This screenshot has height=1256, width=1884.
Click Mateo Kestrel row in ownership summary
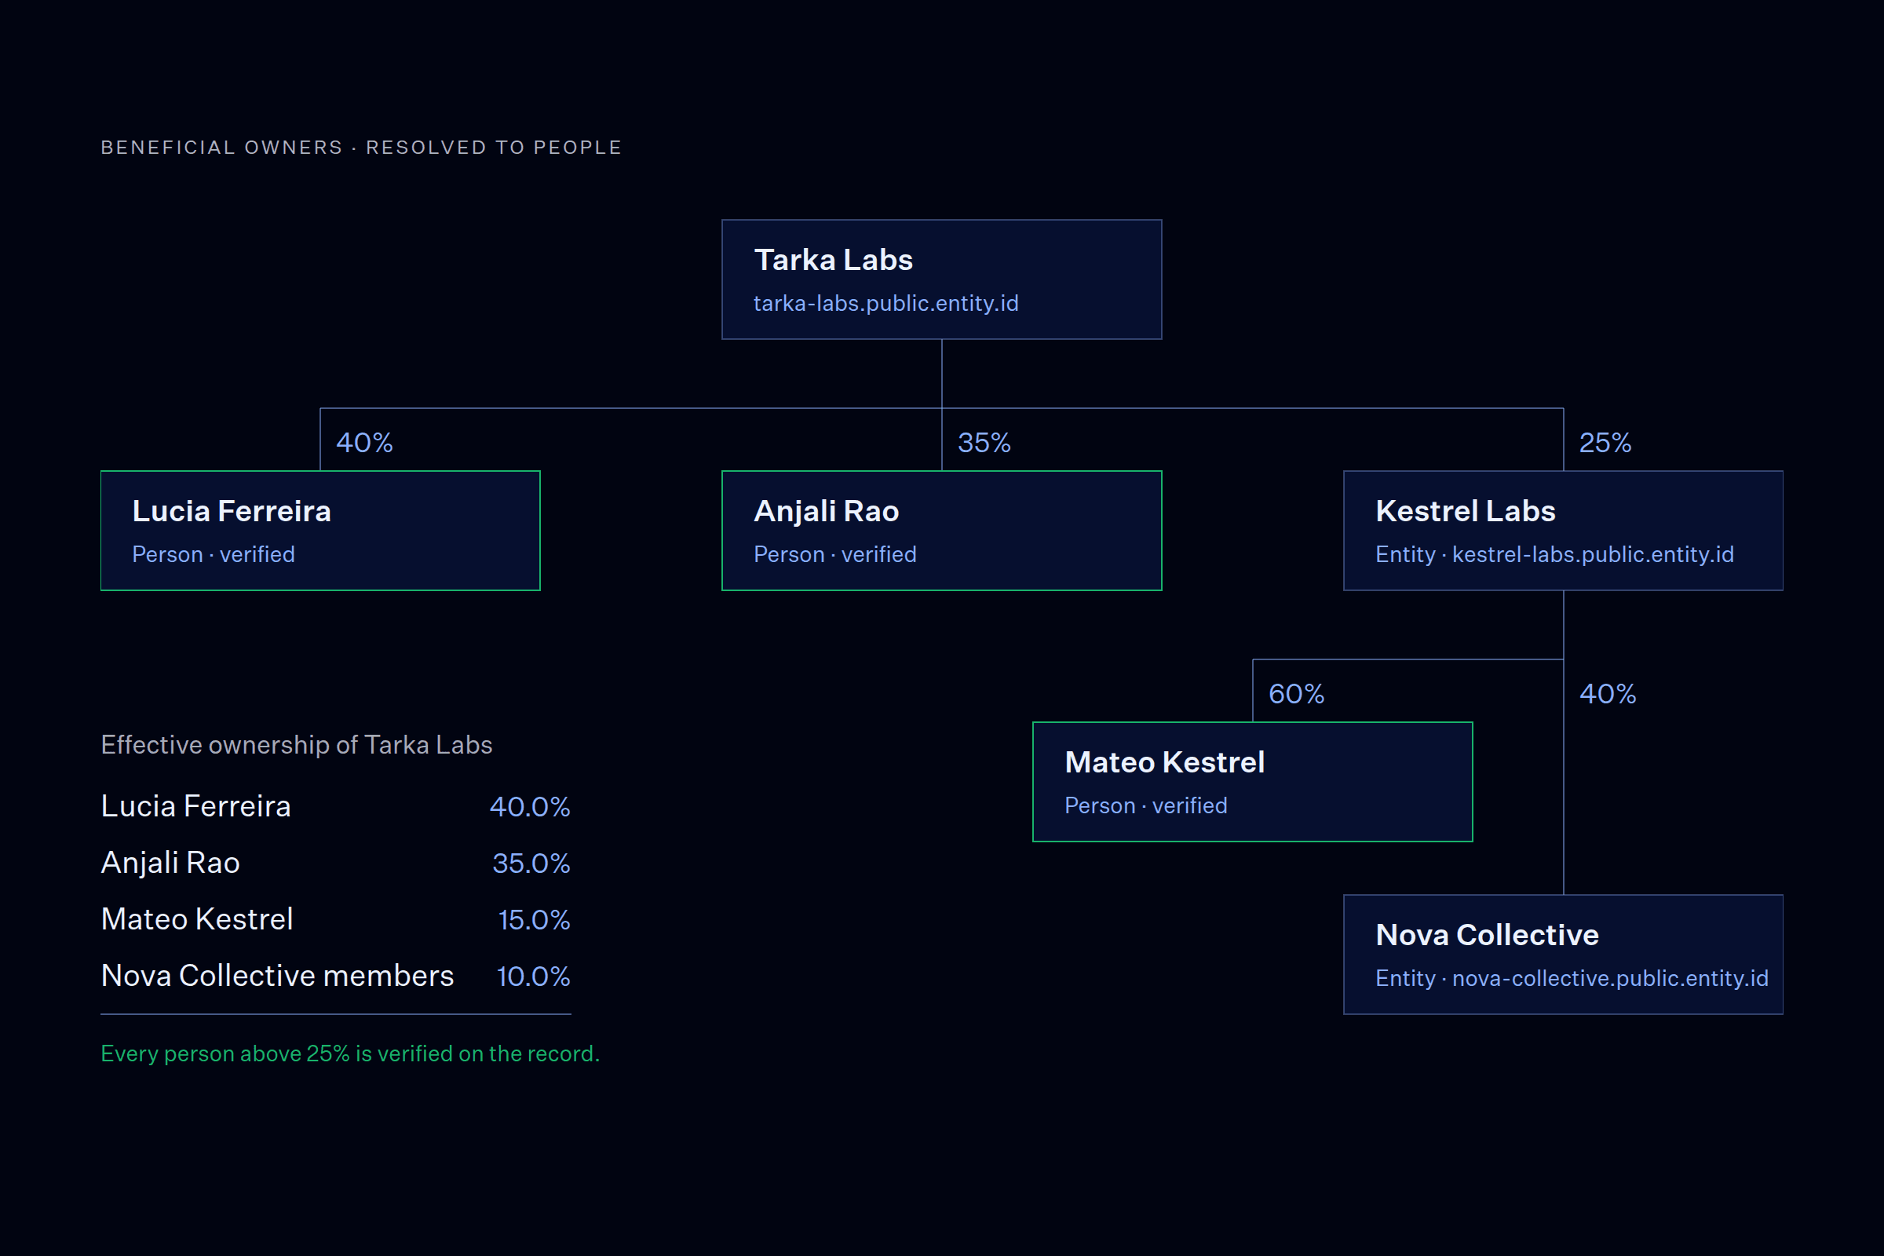pyautogui.click(x=336, y=918)
